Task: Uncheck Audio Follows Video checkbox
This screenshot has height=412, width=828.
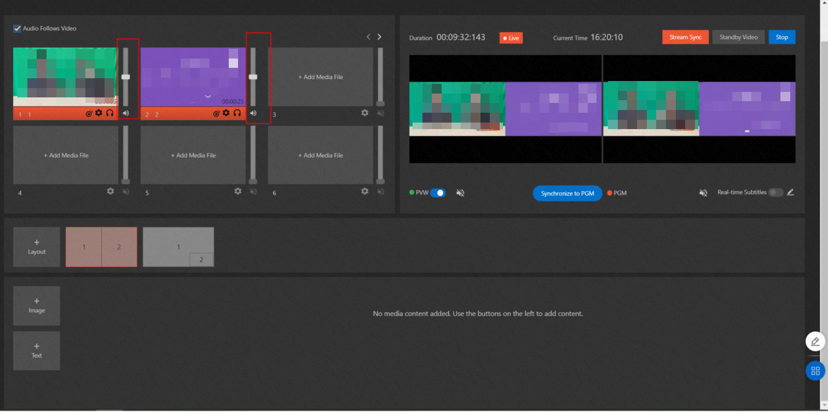Action: (17, 28)
